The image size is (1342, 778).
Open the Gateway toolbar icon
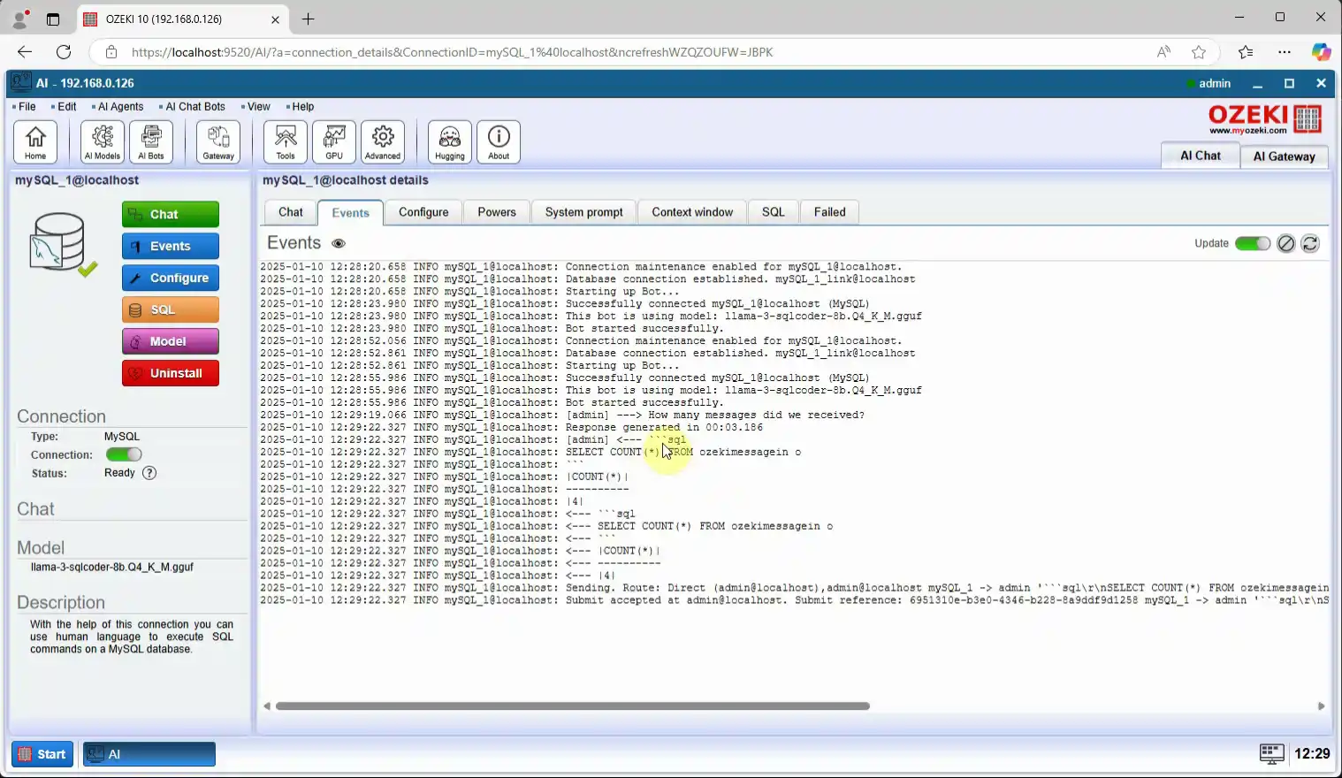[218, 141]
